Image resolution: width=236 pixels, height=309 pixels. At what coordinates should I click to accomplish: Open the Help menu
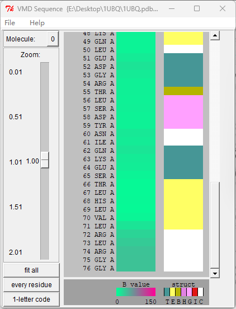click(x=37, y=22)
